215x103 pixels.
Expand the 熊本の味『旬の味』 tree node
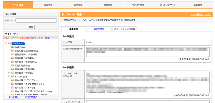pyautogui.click(x=9, y=73)
